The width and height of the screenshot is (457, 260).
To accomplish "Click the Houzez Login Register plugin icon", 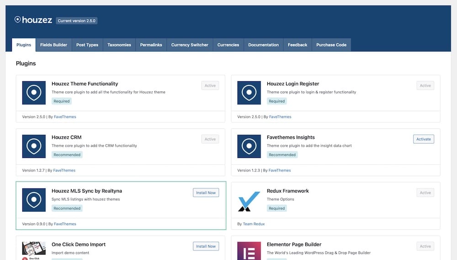I will 249,93.
